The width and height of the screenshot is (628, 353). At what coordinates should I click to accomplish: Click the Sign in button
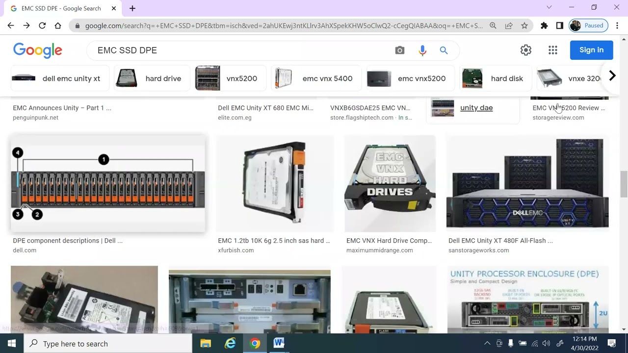[x=592, y=50]
